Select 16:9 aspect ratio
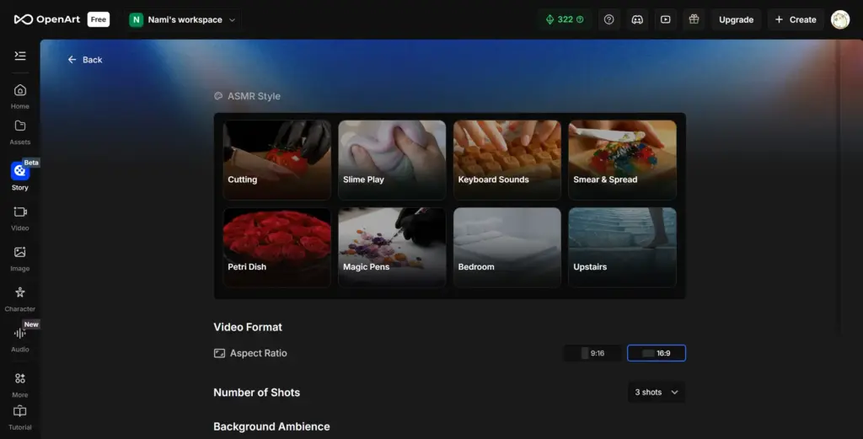This screenshot has width=863, height=439. click(x=657, y=353)
